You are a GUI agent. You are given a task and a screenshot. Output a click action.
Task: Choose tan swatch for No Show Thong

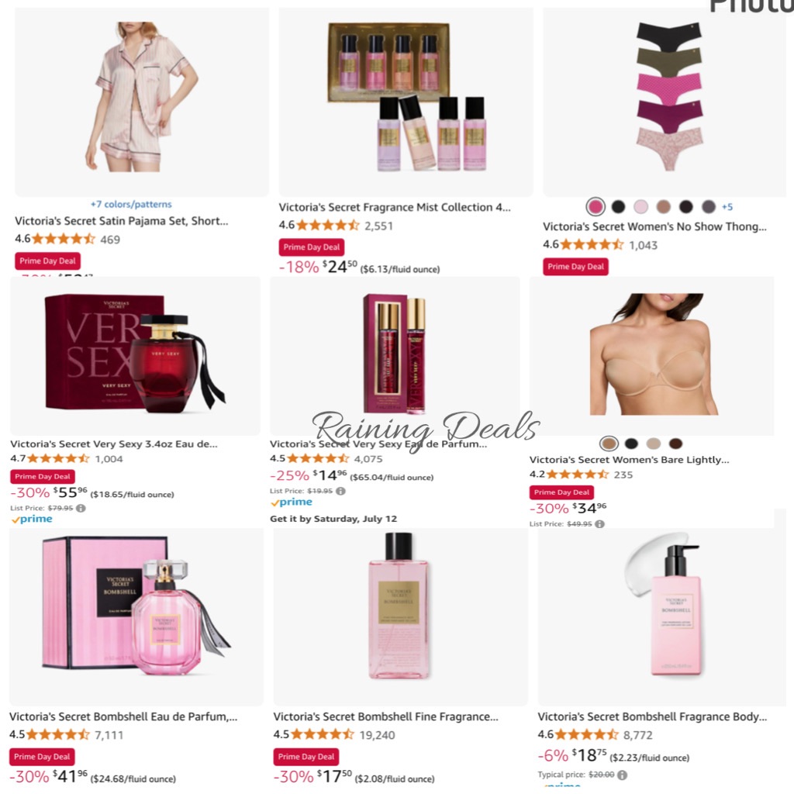click(x=664, y=206)
